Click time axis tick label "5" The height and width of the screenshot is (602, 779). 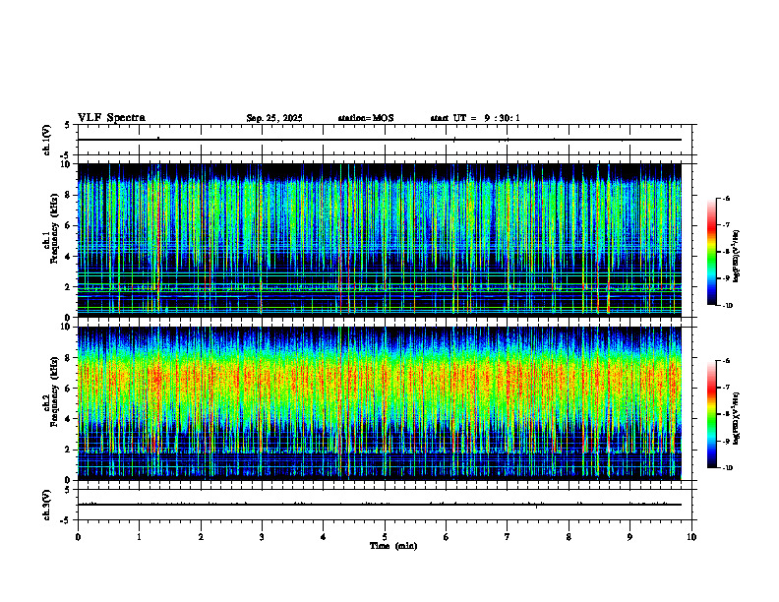point(385,537)
